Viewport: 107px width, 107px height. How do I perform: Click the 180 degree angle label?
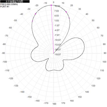click(x=54, y=104)
